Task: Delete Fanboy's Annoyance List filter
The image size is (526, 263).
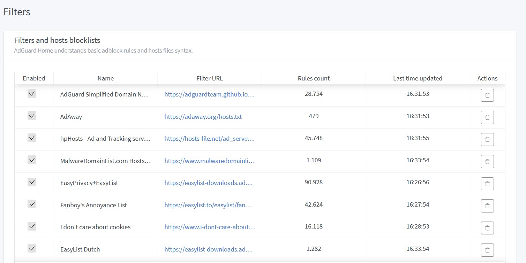Action: [487, 206]
